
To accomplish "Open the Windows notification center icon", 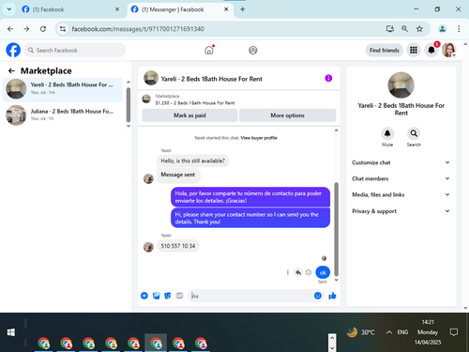I will click(x=454, y=332).
